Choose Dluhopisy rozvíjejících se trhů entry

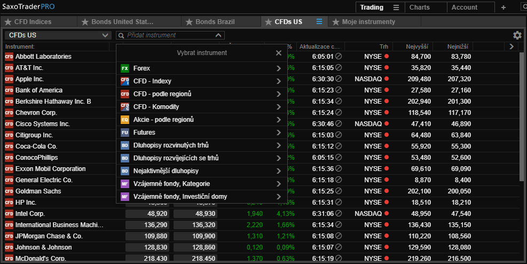point(202,158)
